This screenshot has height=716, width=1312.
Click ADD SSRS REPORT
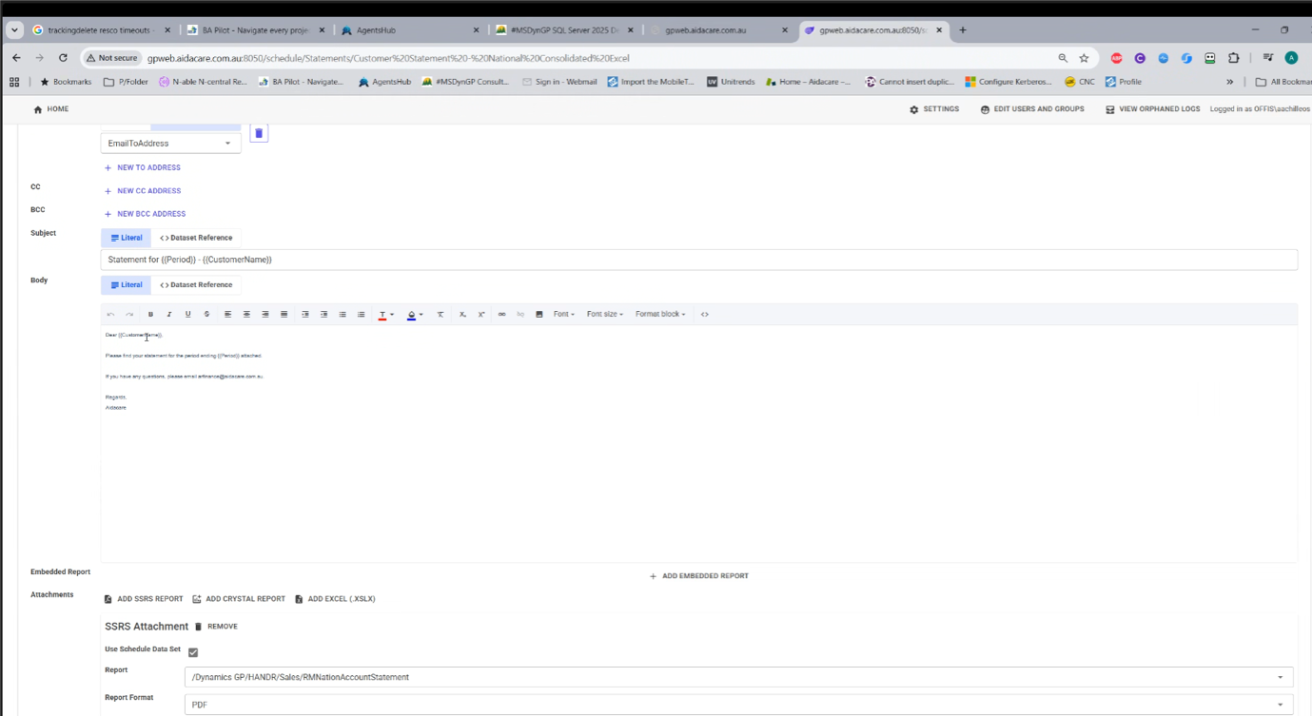click(144, 599)
